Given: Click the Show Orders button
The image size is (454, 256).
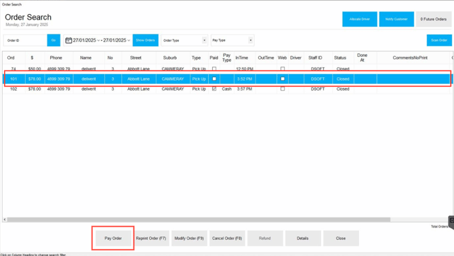Looking at the screenshot, I should (x=146, y=40).
